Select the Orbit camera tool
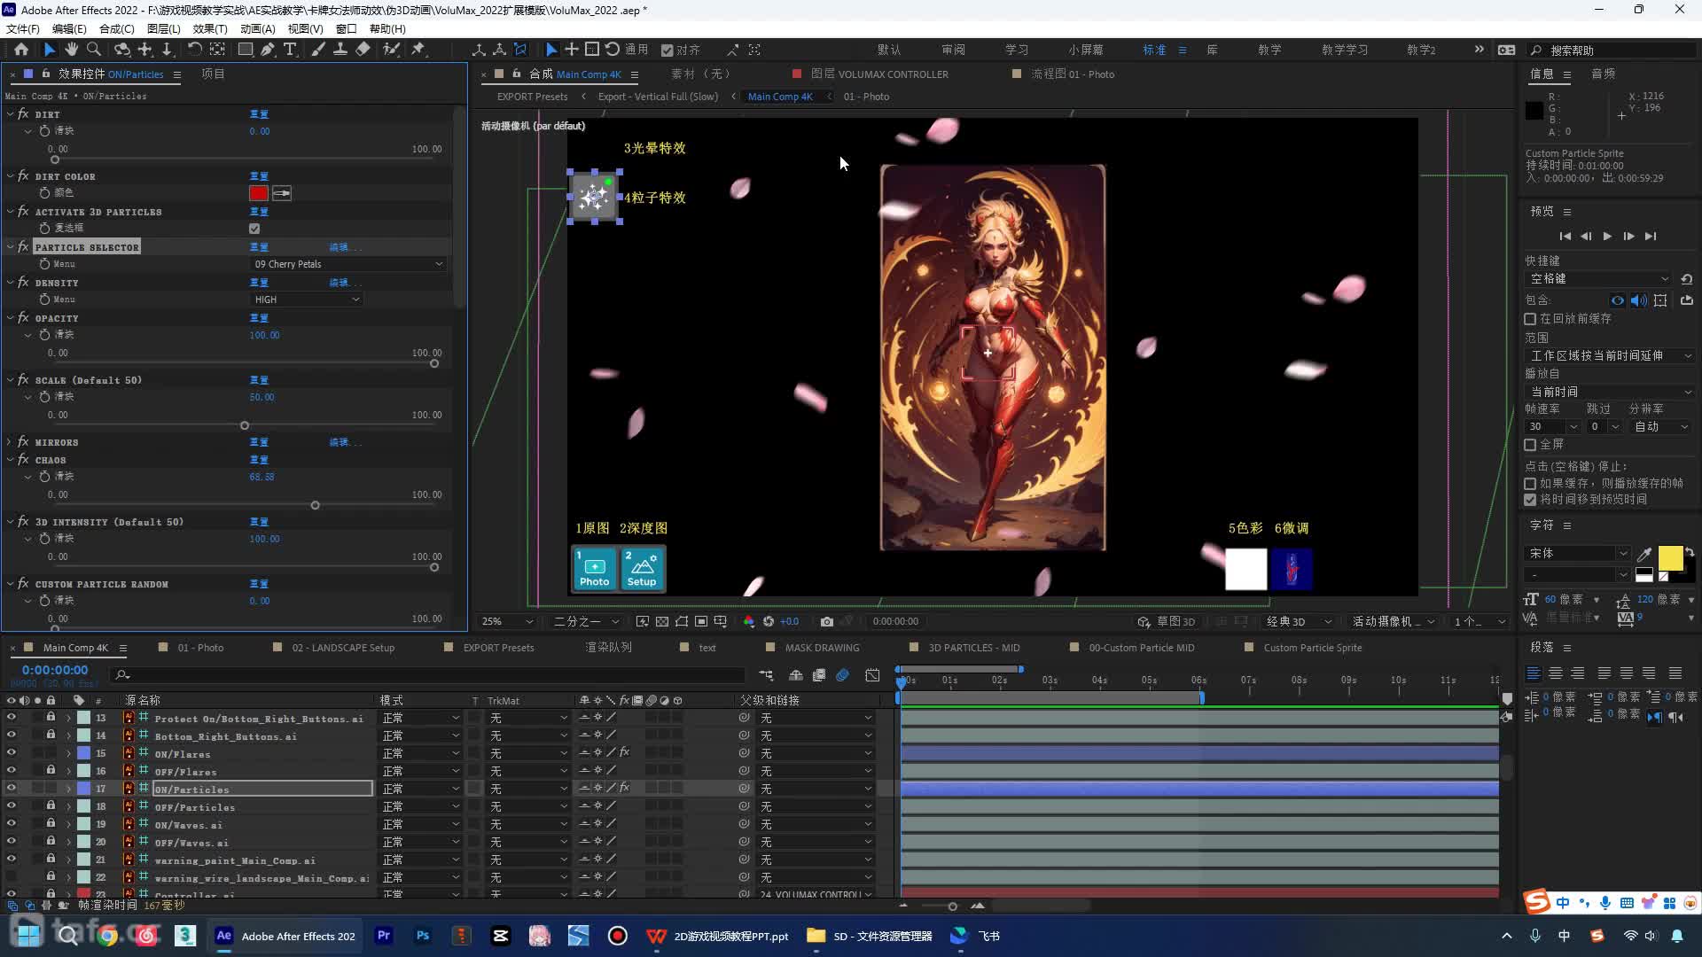Image resolution: width=1702 pixels, height=957 pixels. click(122, 50)
